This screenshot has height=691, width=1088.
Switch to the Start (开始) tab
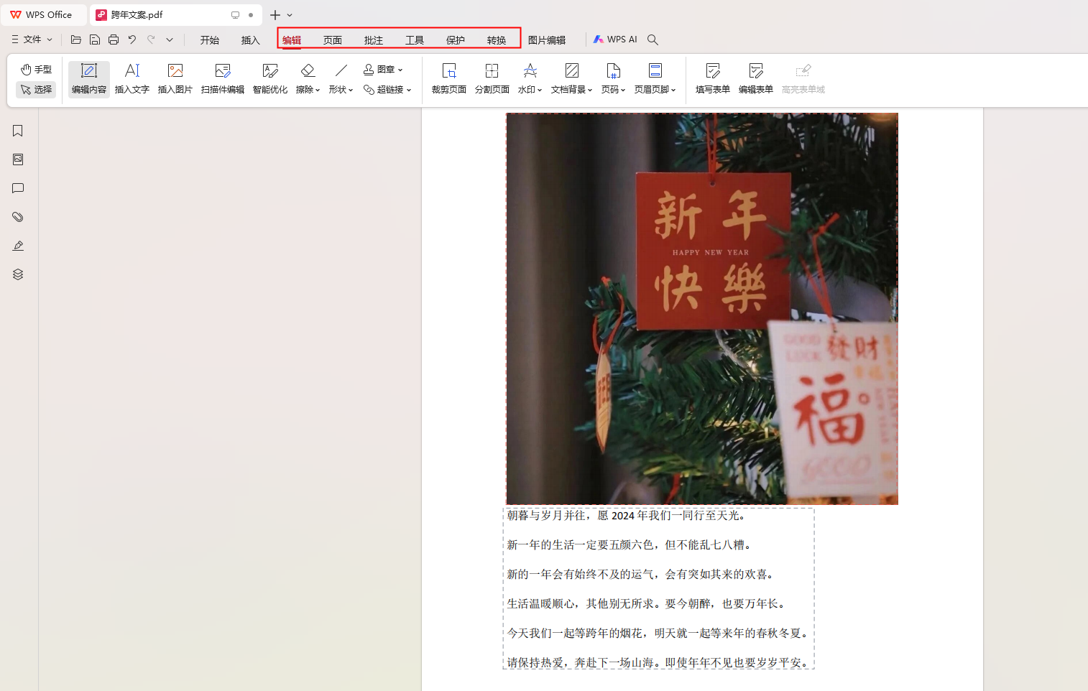click(210, 40)
